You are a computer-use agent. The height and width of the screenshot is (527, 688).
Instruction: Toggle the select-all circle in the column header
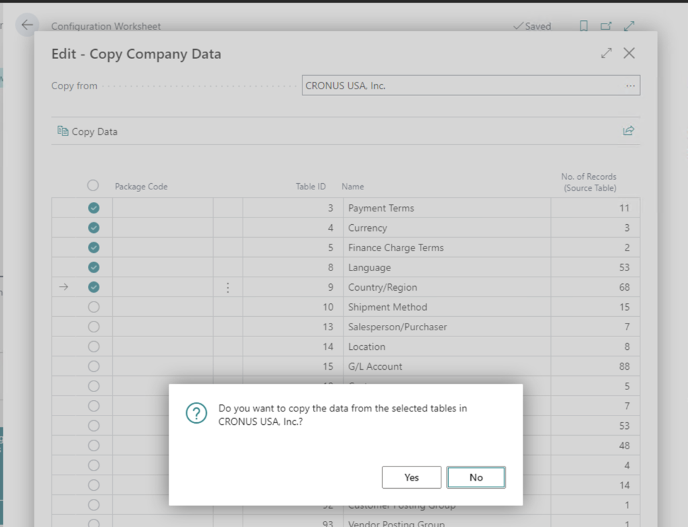93,185
